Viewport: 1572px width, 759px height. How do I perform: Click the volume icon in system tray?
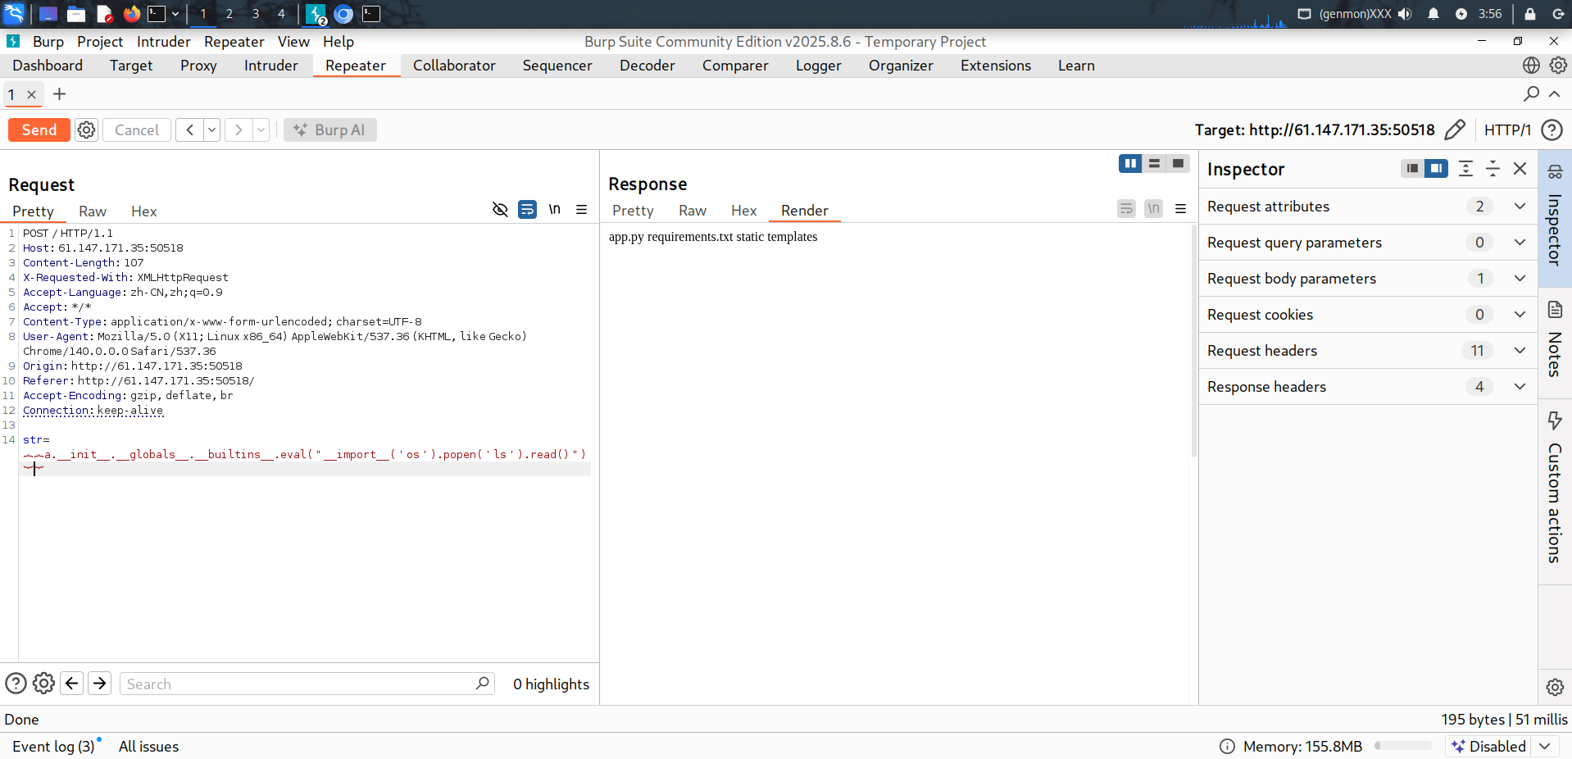(x=1405, y=13)
